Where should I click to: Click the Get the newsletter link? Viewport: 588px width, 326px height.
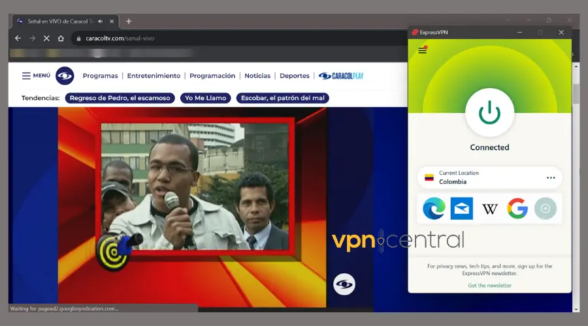[489, 285]
